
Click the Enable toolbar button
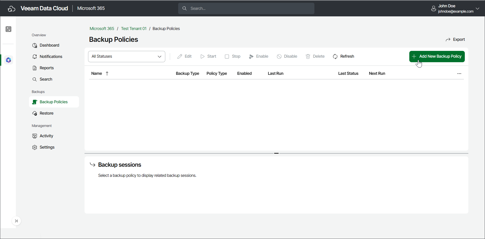[x=258, y=56]
